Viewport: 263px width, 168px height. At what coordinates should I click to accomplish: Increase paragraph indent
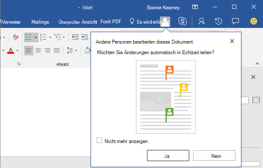point(85,37)
